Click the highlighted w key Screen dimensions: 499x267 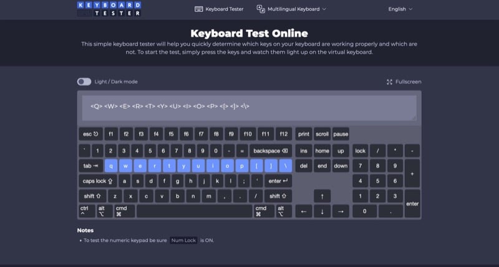(x=126, y=166)
